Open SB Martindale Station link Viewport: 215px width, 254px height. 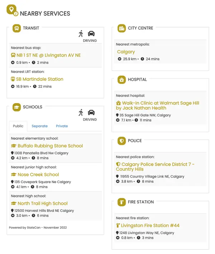[39, 79]
